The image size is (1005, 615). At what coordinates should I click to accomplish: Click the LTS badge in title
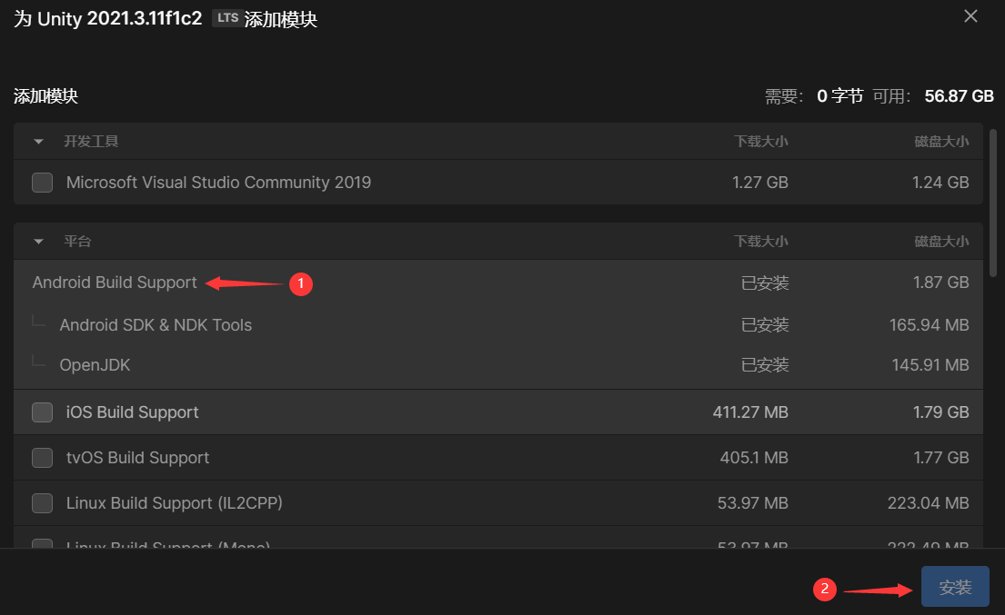[x=226, y=19]
